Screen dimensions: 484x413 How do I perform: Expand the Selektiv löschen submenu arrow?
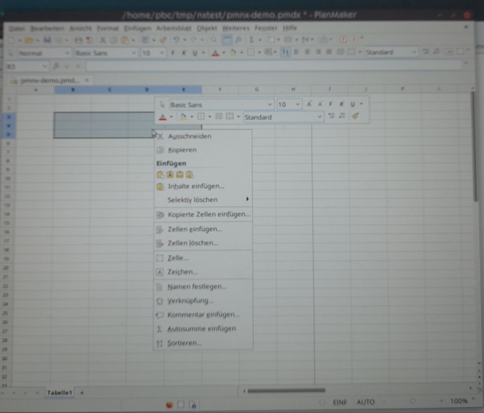click(x=247, y=199)
